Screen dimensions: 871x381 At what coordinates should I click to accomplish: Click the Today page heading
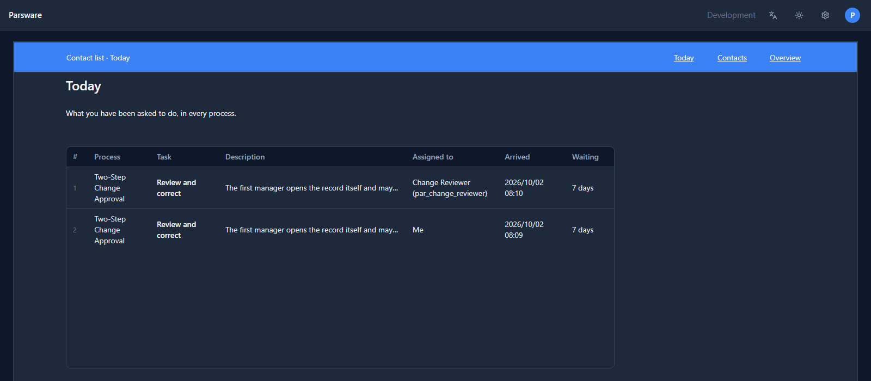tap(83, 86)
